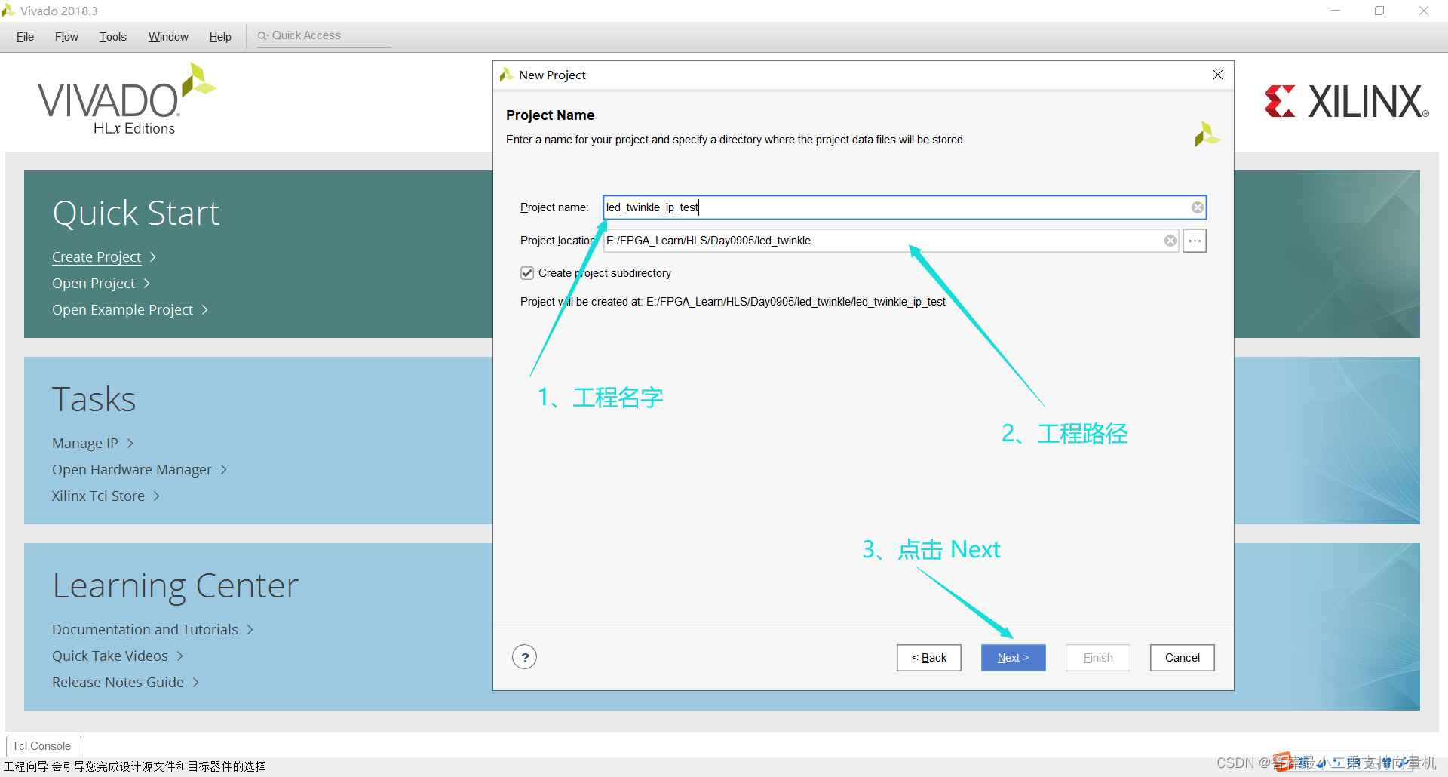Toggle Create project subdirectory checkbox
This screenshot has height=777, width=1448.
527,273
